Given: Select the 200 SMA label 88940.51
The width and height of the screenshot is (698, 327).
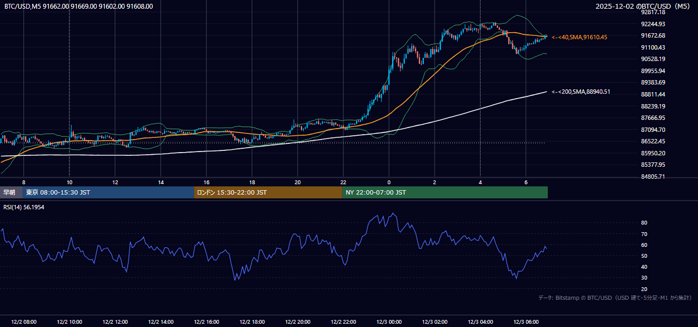Looking at the screenshot, I should 581,92.
